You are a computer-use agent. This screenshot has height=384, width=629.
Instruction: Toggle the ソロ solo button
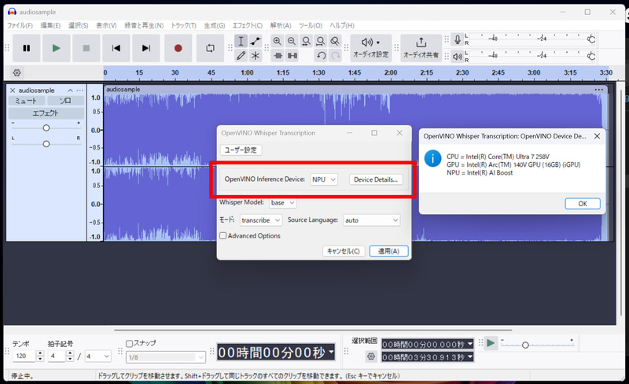click(x=65, y=101)
